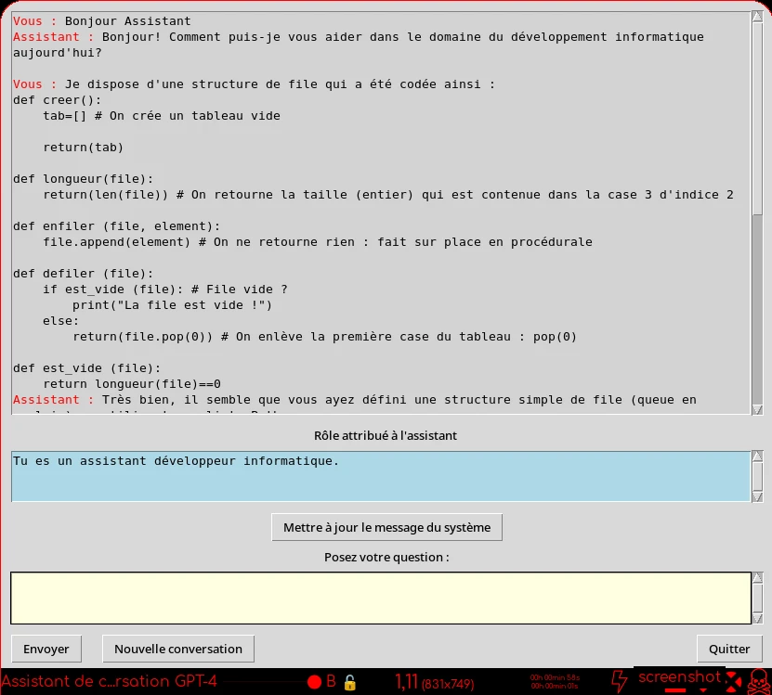This screenshot has height=695, width=772.
Task: Click Mettre à jour le message du système
Action: click(386, 527)
